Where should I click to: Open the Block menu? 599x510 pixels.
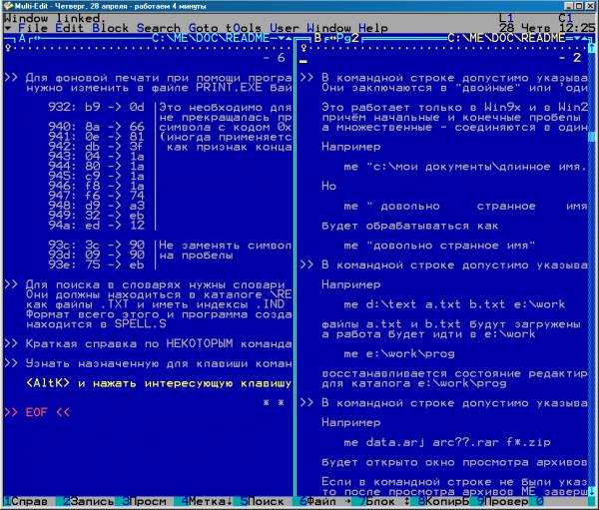(x=111, y=28)
